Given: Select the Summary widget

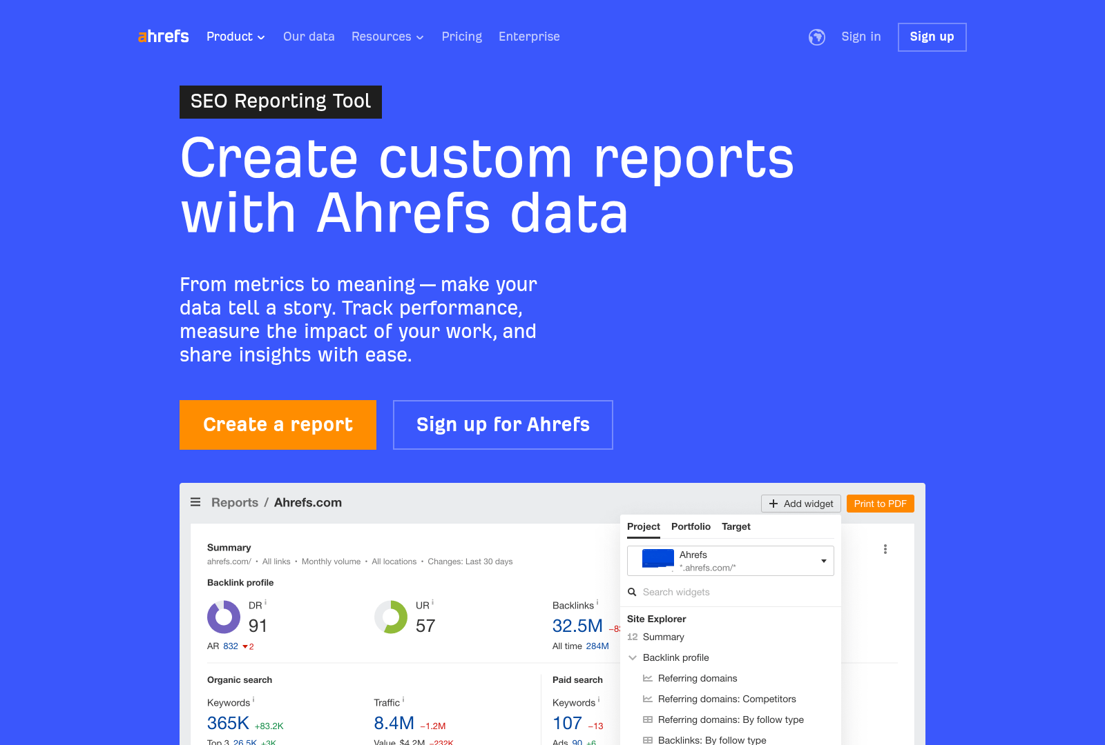Looking at the screenshot, I should pyautogui.click(x=664, y=637).
